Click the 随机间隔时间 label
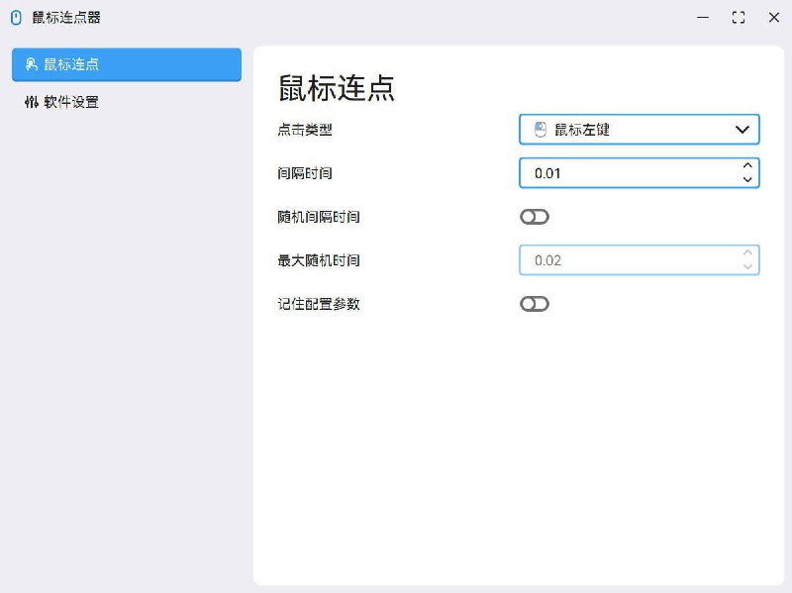This screenshot has height=593, width=792. pyautogui.click(x=319, y=217)
